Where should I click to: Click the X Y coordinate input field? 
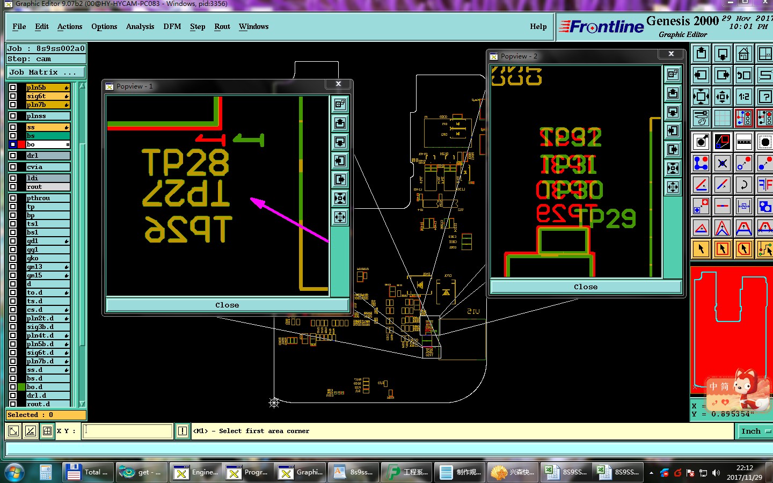[x=128, y=431]
